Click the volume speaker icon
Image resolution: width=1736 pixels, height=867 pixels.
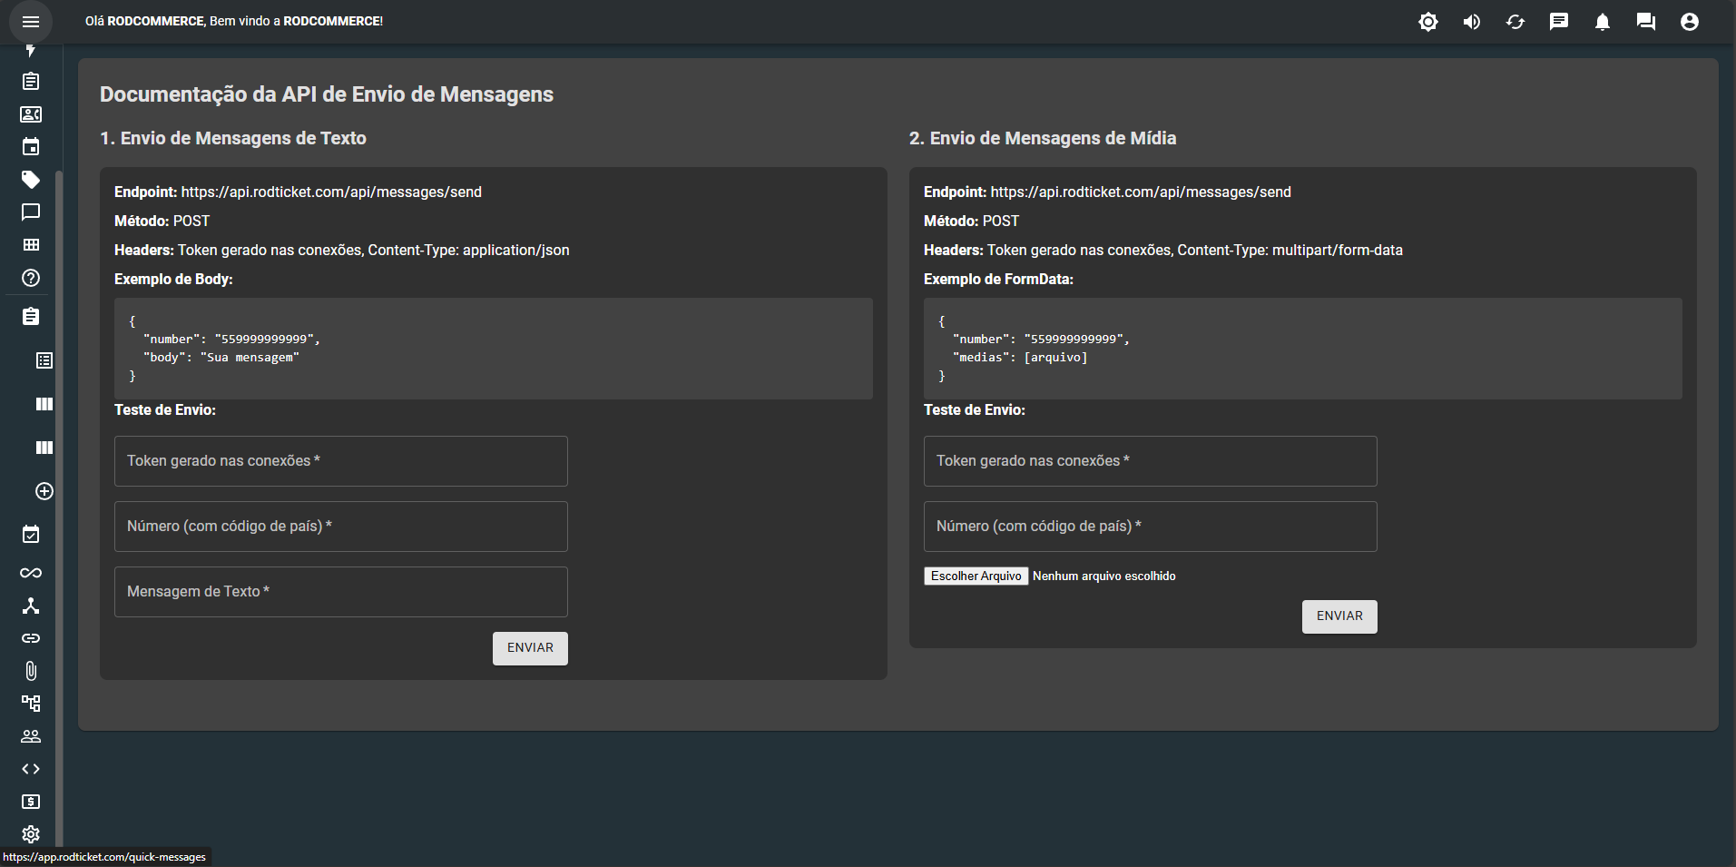(1472, 22)
